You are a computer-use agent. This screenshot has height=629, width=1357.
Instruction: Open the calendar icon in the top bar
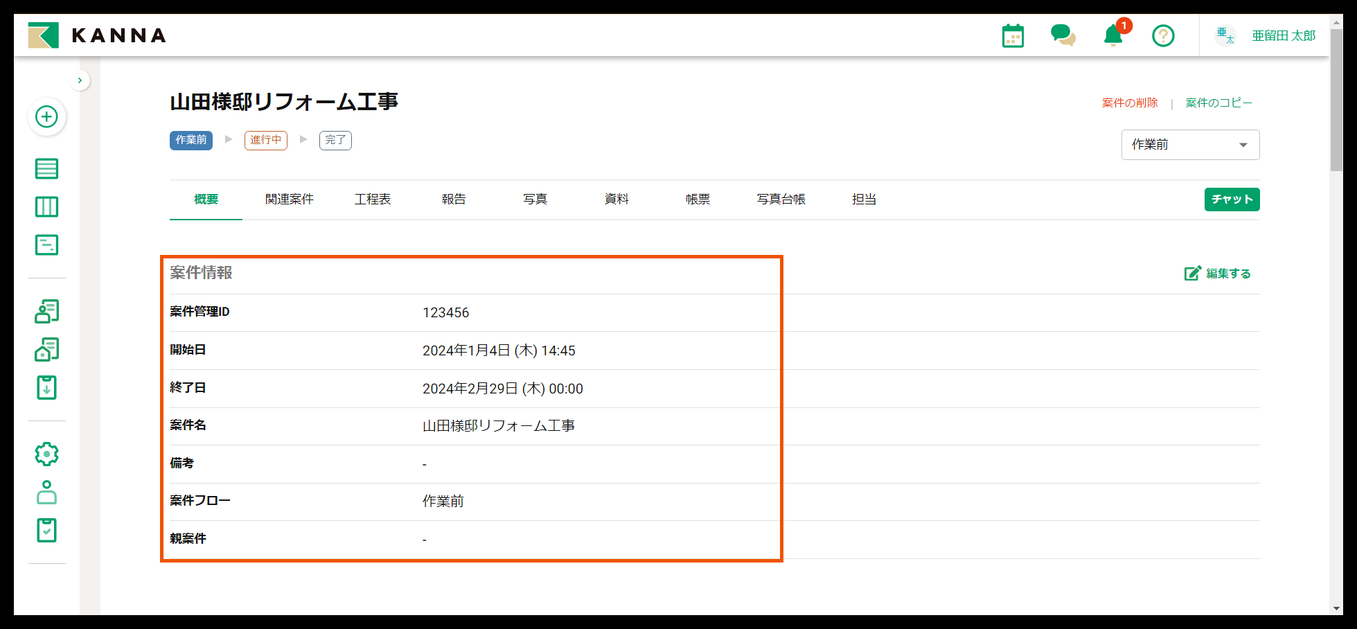[x=1012, y=35]
